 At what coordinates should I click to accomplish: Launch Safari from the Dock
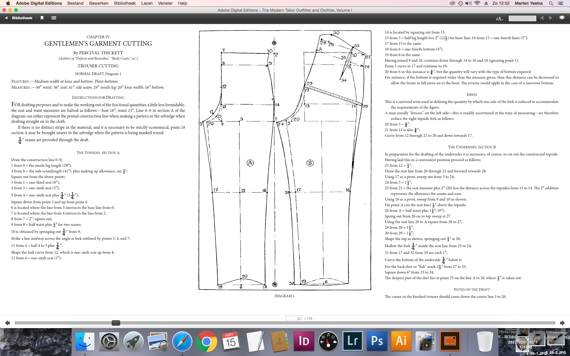[x=182, y=341]
